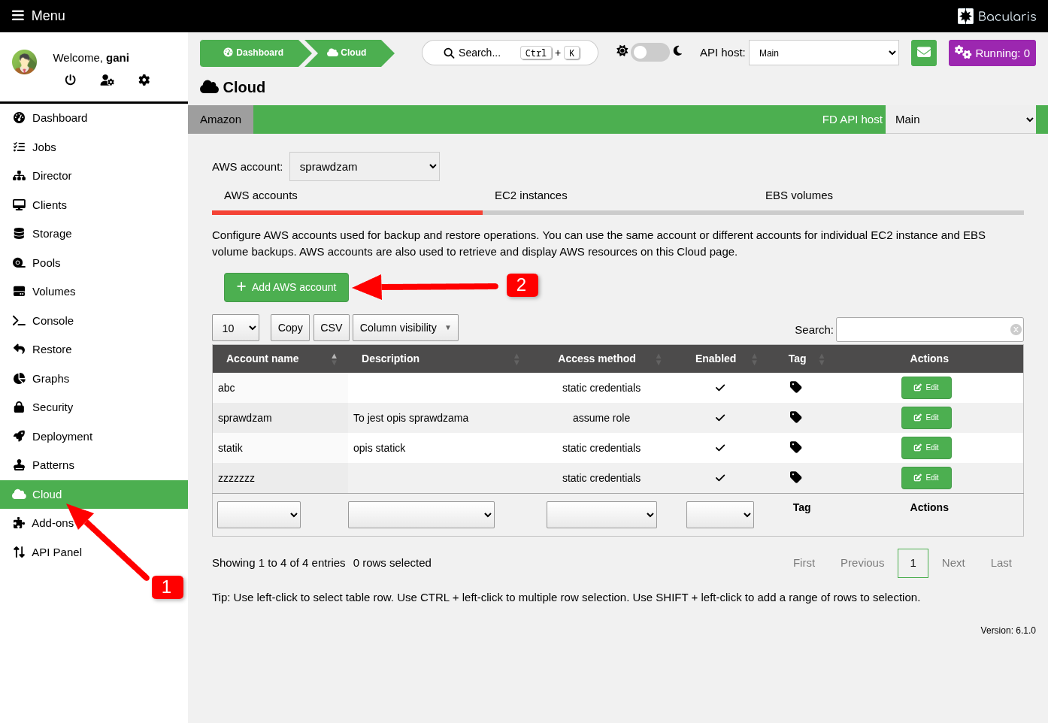The image size is (1048, 723).
Task: Open the FD API host dropdown
Action: tap(961, 119)
